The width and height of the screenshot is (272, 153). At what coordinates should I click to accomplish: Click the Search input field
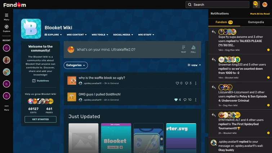pyautogui.click(x=217, y=5)
